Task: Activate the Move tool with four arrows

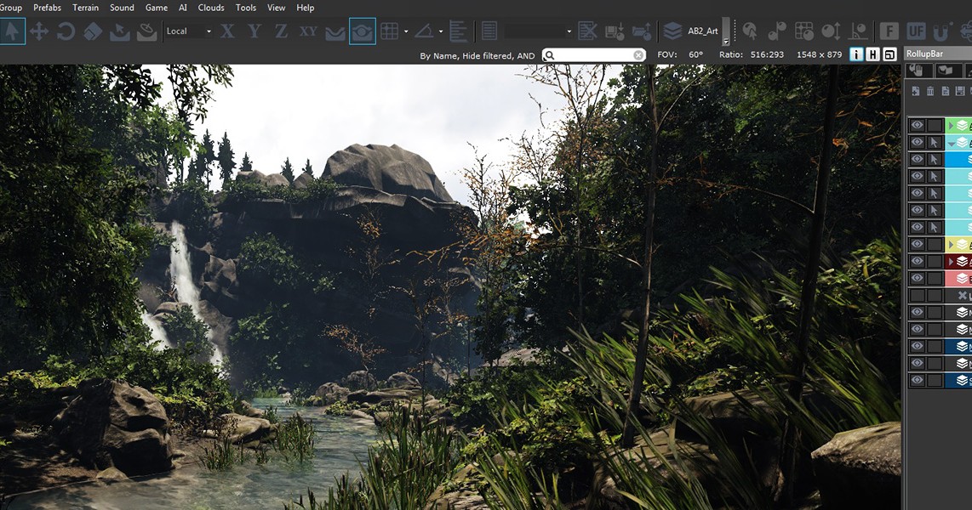Action: pos(39,31)
